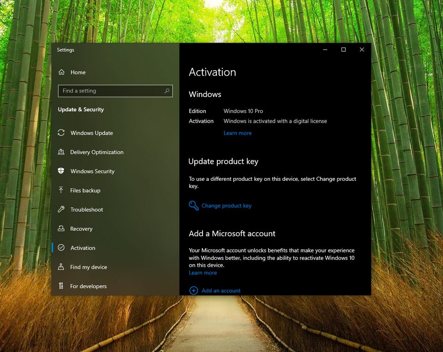Click the Find a setting search field
Image resolution: width=443 pixels, height=352 pixels.
(x=111, y=91)
